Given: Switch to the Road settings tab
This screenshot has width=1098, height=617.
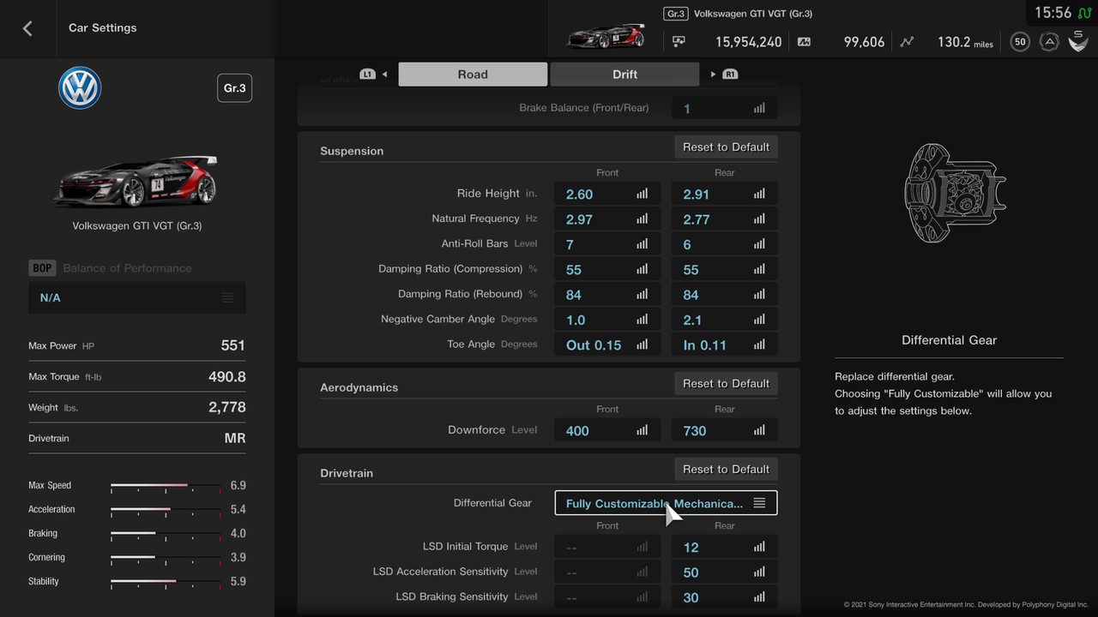Looking at the screenshot, I should click(473, 75).
